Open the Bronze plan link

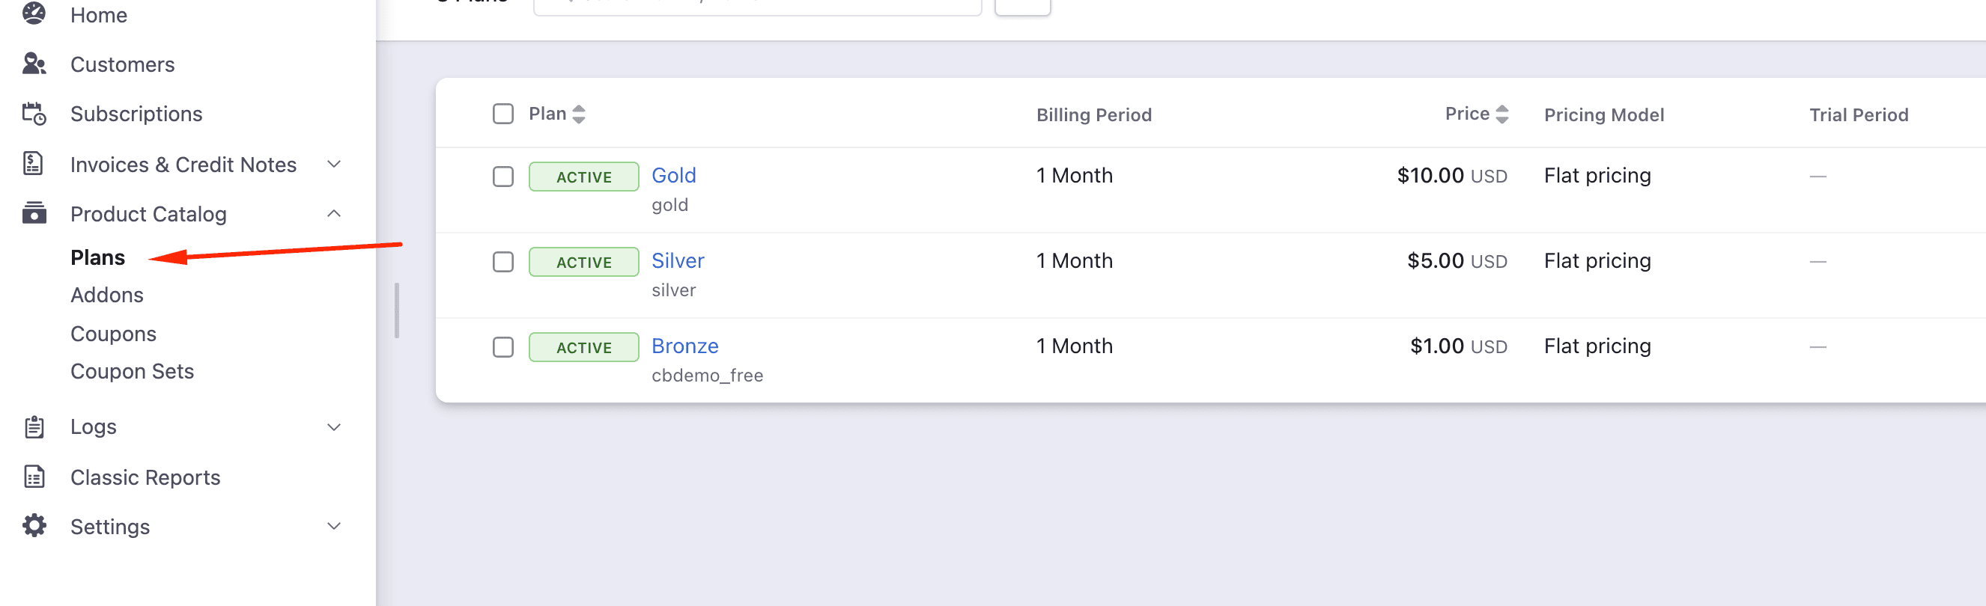click(x=684, y=346)
